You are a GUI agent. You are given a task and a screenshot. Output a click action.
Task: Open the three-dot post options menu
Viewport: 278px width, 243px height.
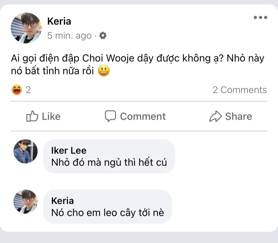(260, 18)
